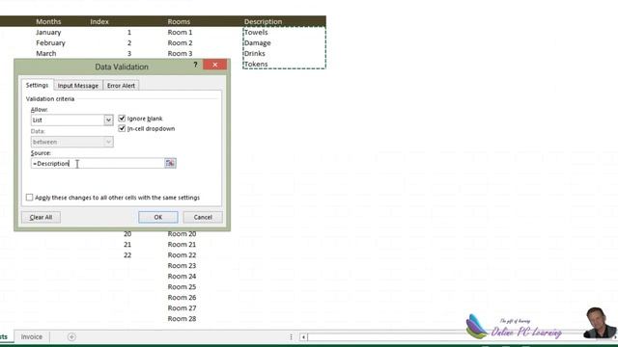
Task: Click the horizontal scrollbar left arrow
Action: [303, 336]
